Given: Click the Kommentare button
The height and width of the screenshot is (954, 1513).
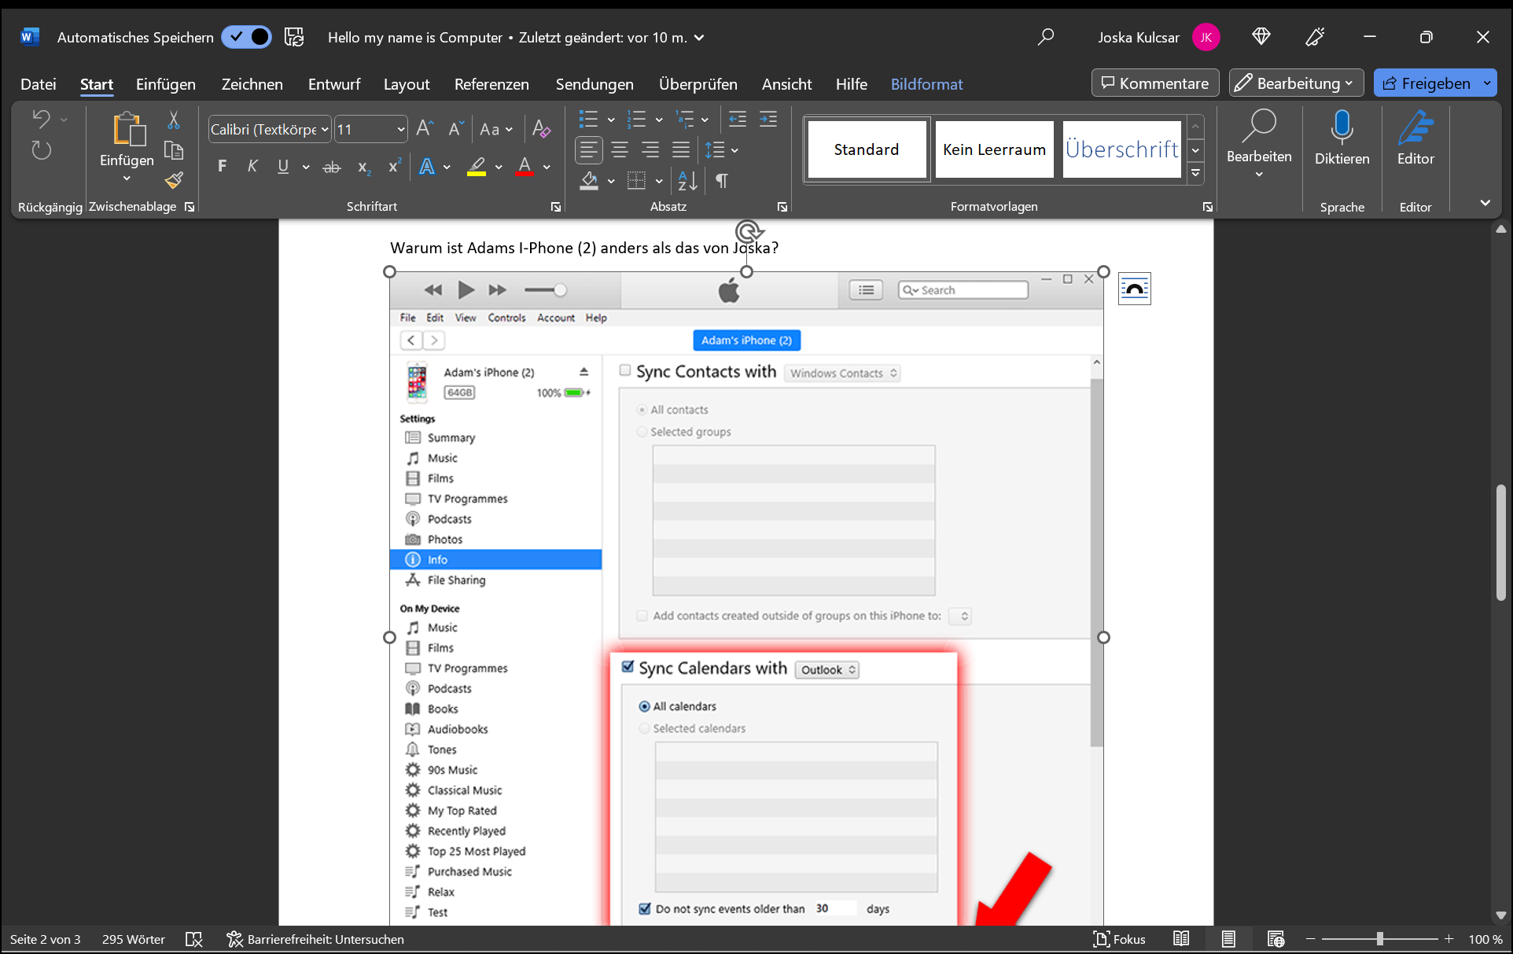Looking at the screenshot, I should [x=1154, y=83].
